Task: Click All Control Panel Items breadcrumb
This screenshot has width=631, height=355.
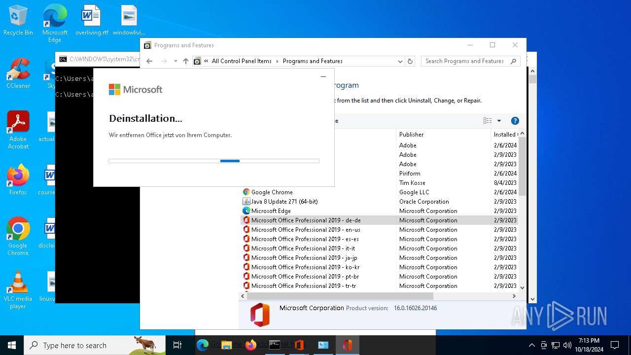Action: click(242, 61)
